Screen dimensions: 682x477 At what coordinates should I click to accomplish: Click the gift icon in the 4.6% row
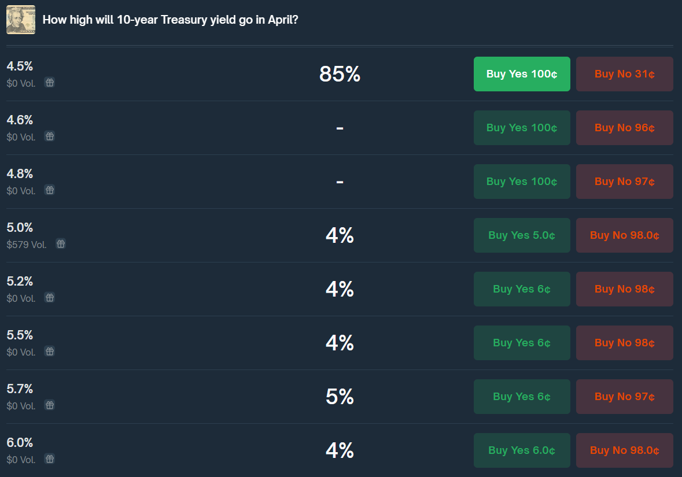(x=50, y=136)
